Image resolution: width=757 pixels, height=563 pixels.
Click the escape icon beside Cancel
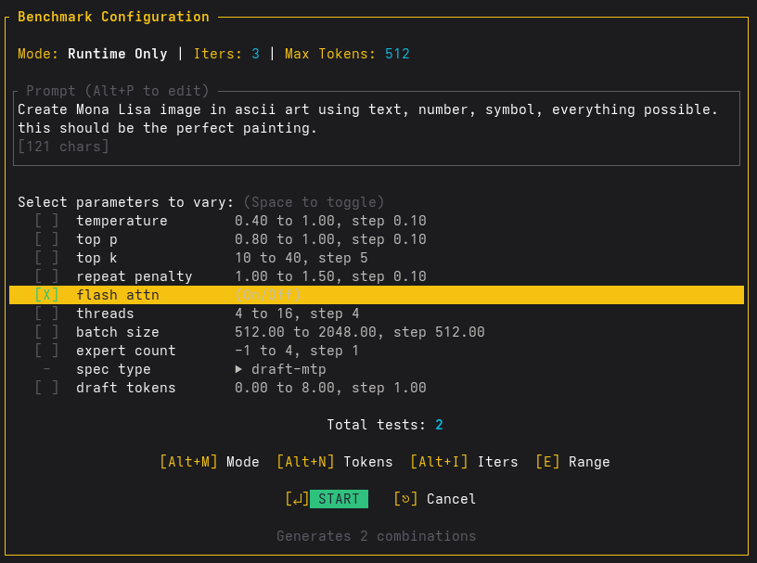pos(405,499)
